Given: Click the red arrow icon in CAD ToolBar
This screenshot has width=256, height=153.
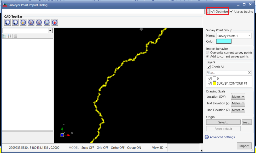Looking at the screenshot, I should [x=54, y=22].
